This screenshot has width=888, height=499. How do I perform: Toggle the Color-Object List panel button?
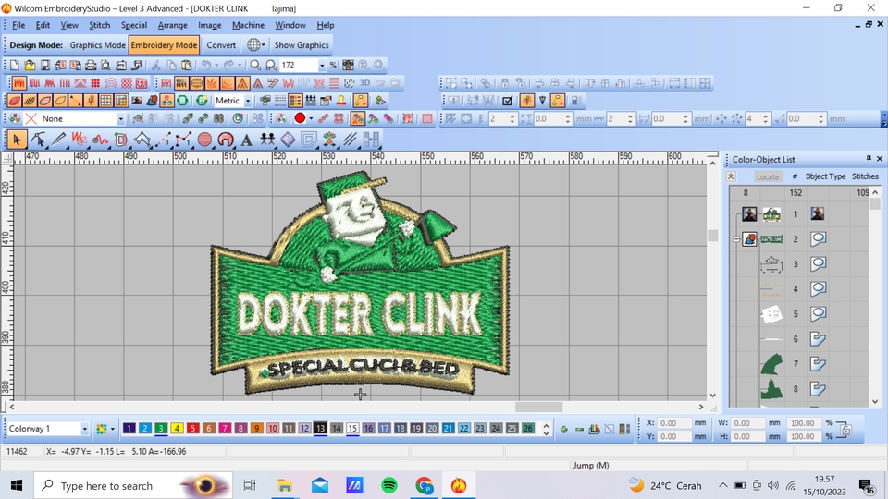295,101
